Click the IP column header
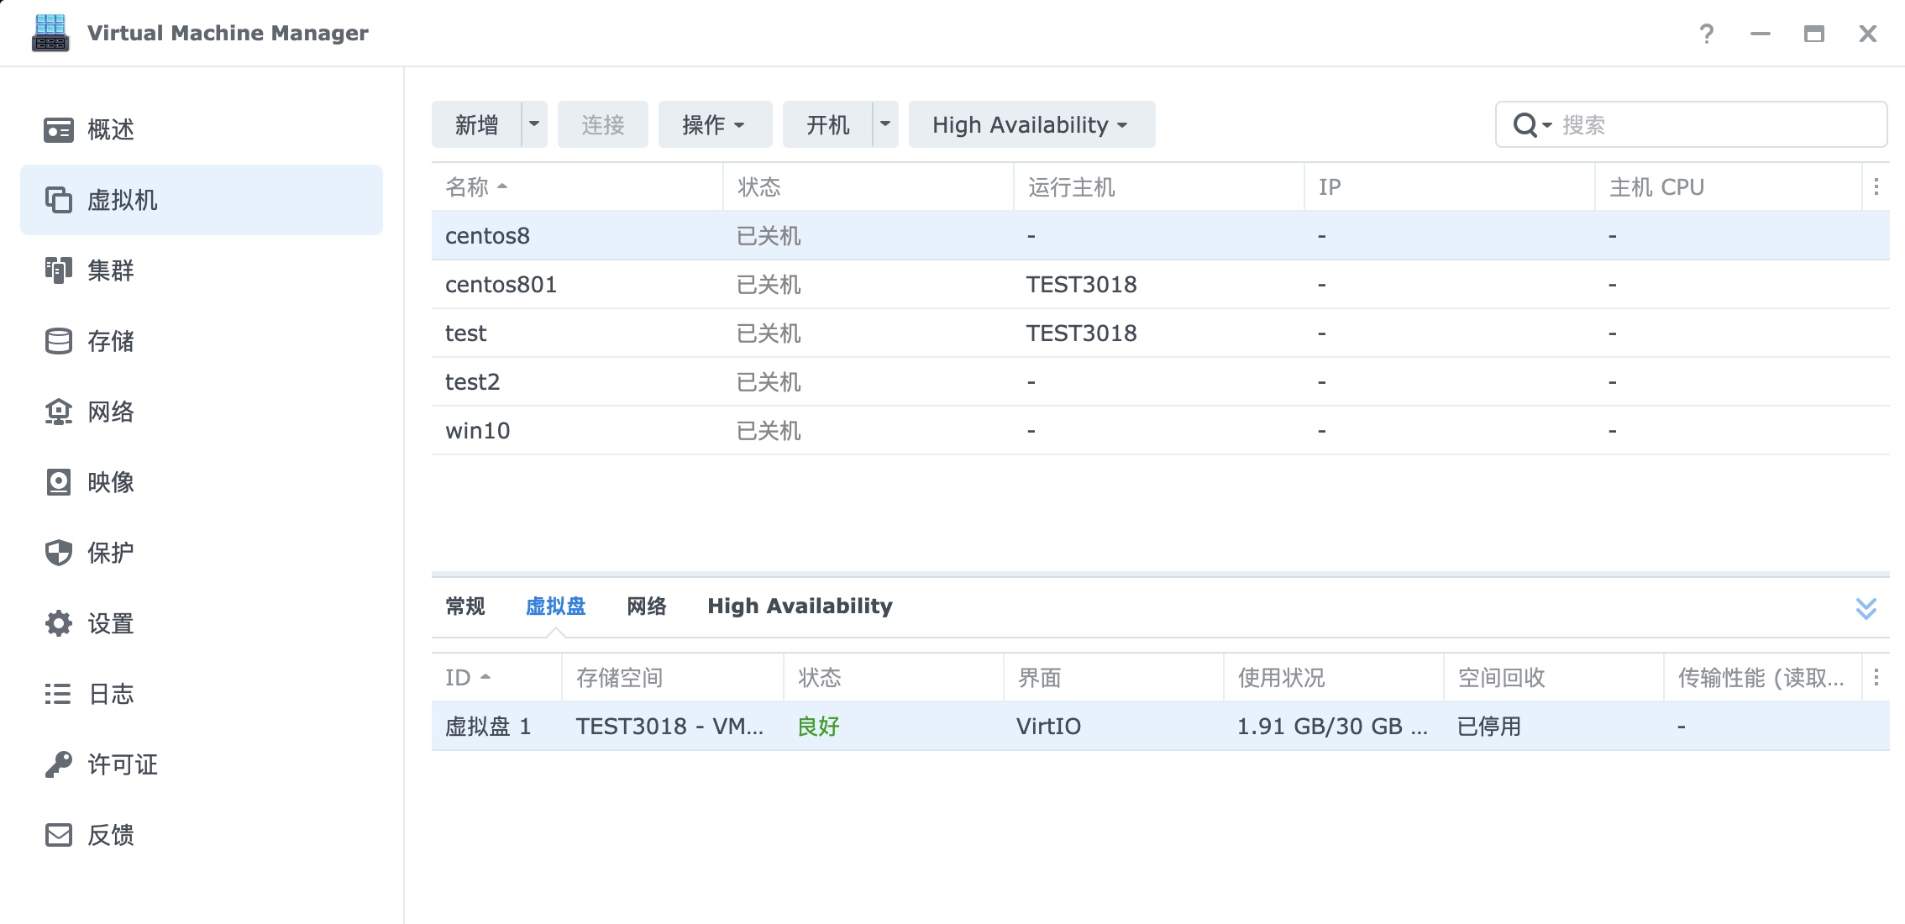1905x924 pixels. (1450, 186)
